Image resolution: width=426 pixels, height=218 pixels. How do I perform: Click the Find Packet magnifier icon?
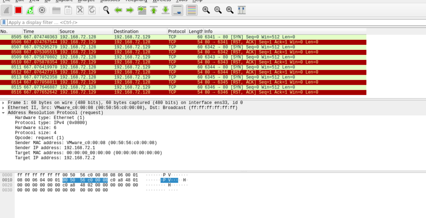point(106,10)
